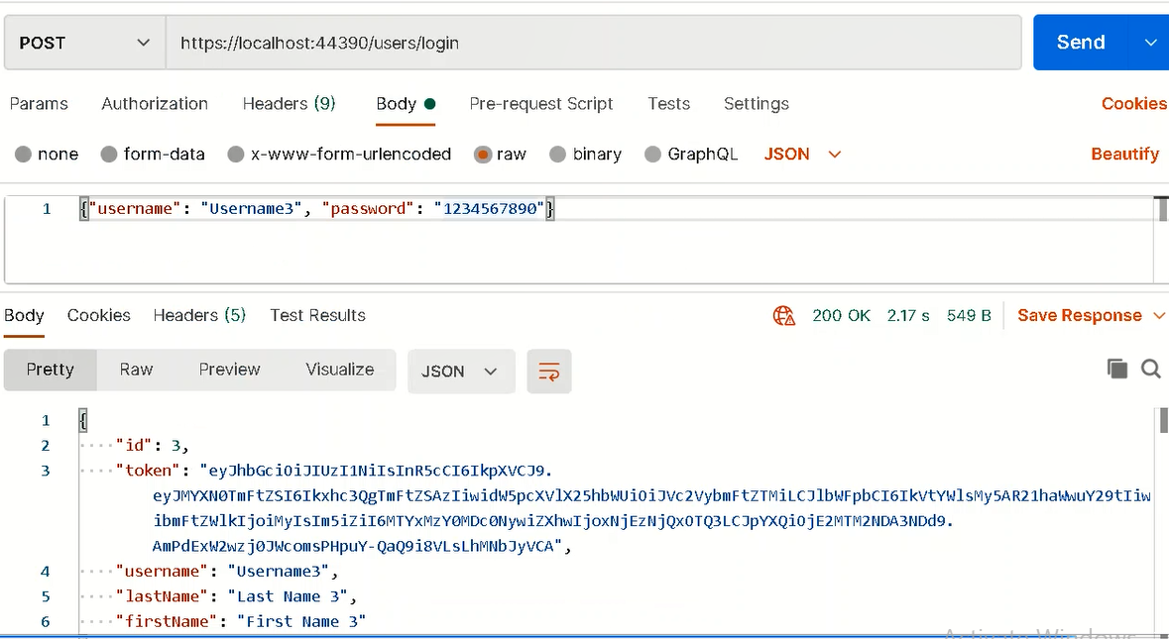Click the Beautify link
This screenshot has height=639, width=1169.
point(1125,155)
